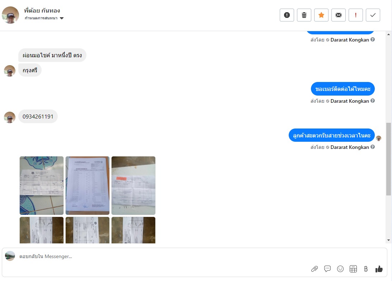392x281 pixels.
Task: Mark conversation as unread envelope icon
Action: click(x=339, y=15)
